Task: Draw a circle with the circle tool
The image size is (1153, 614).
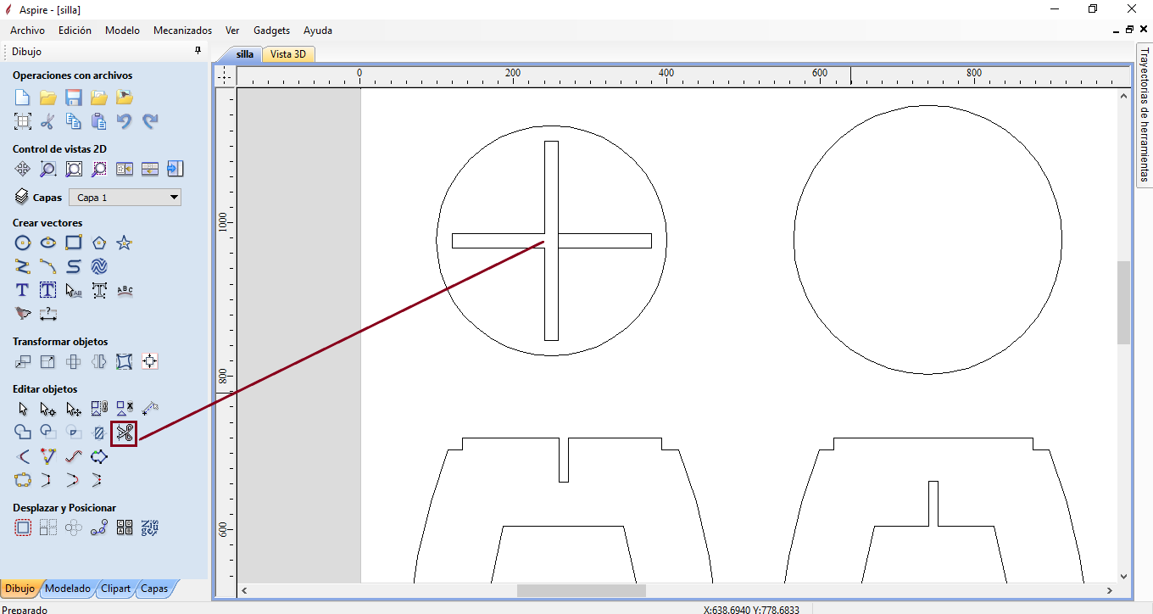Action: coord(23,243)
